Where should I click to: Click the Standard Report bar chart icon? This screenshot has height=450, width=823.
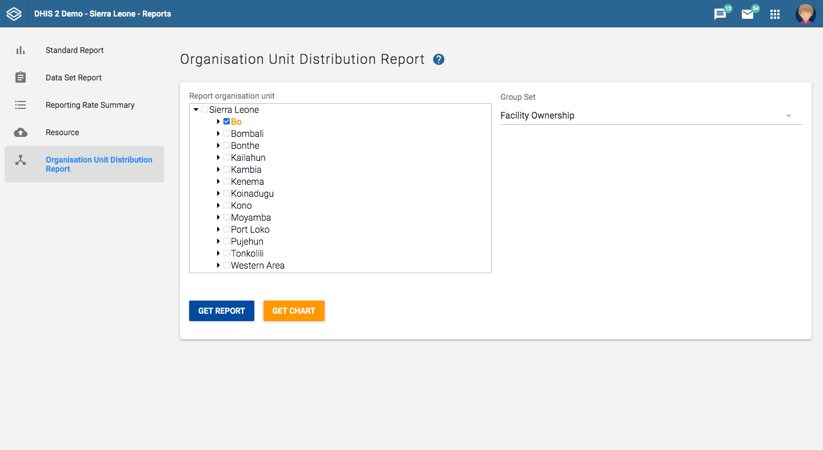(x=21, y=50)
